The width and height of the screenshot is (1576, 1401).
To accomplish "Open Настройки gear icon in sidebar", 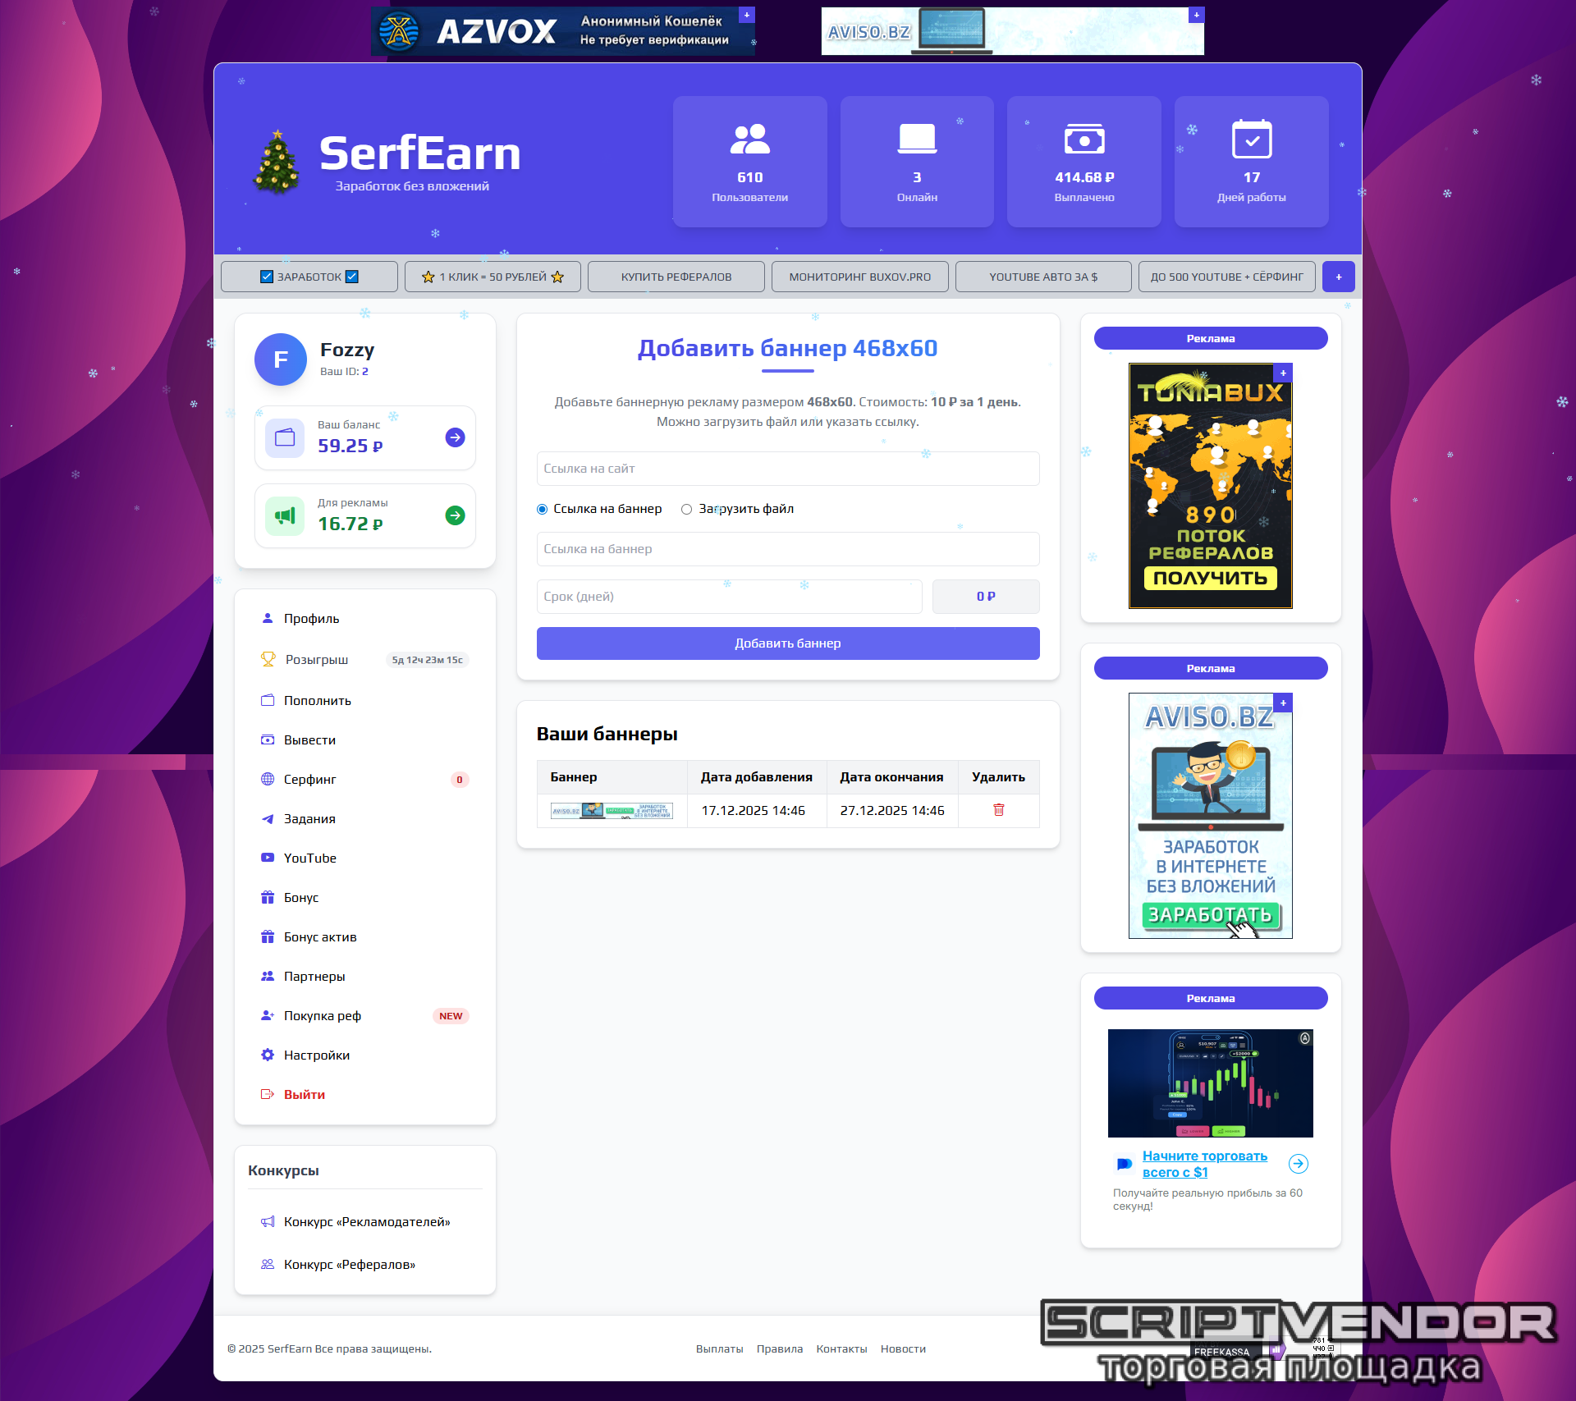I will 268,1055.
